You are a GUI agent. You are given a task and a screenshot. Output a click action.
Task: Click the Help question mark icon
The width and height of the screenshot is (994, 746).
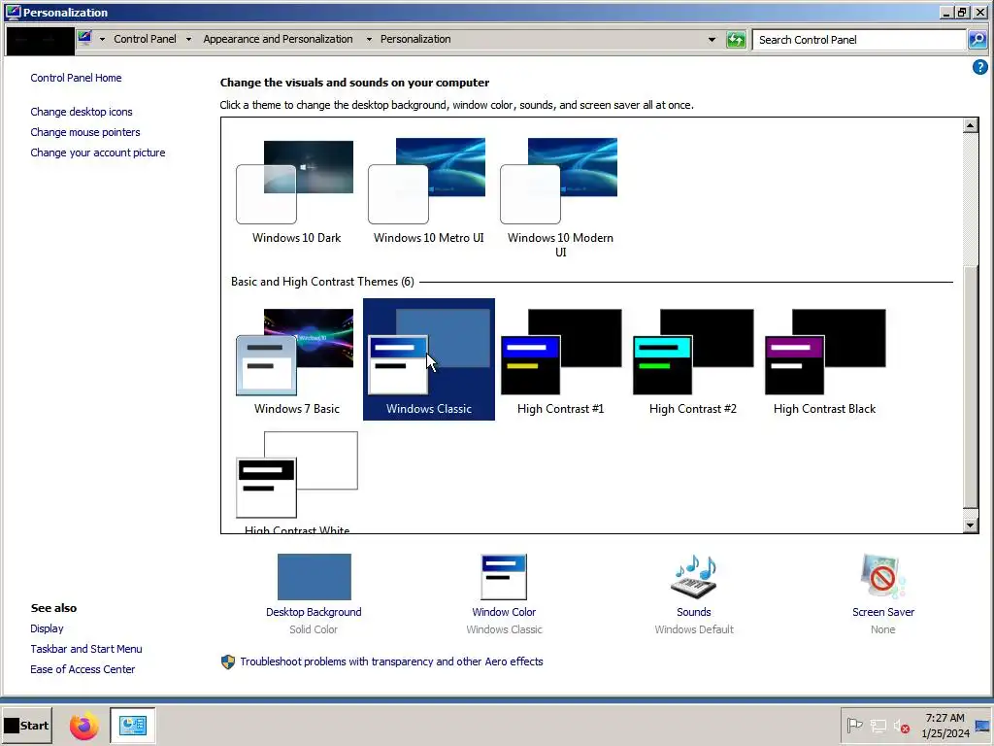(x=979, y=67)
